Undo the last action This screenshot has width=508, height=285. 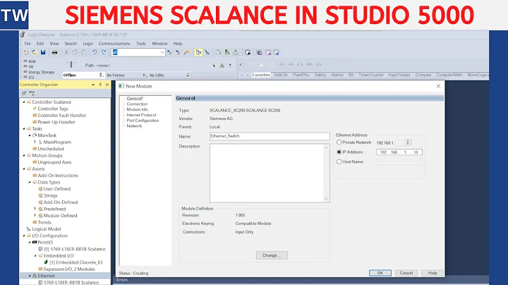point(95,52)
